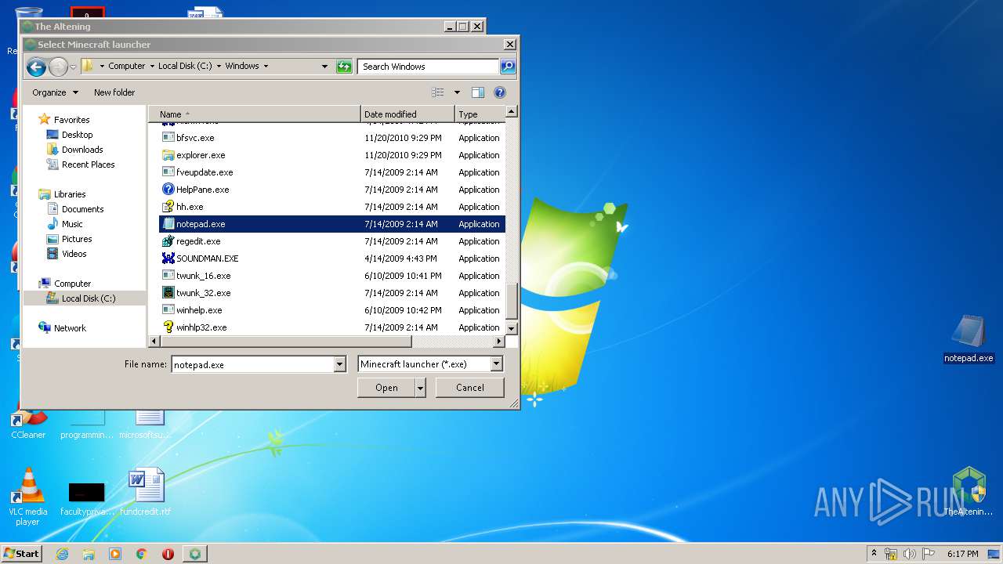
Task: Open the recent pages dropdown near Forward
Action: coord(73,67)
